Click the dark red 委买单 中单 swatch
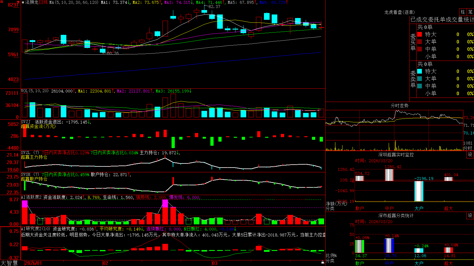Image resolution: width=474 pixels, height=266 pixels. [x=419, y=49]
